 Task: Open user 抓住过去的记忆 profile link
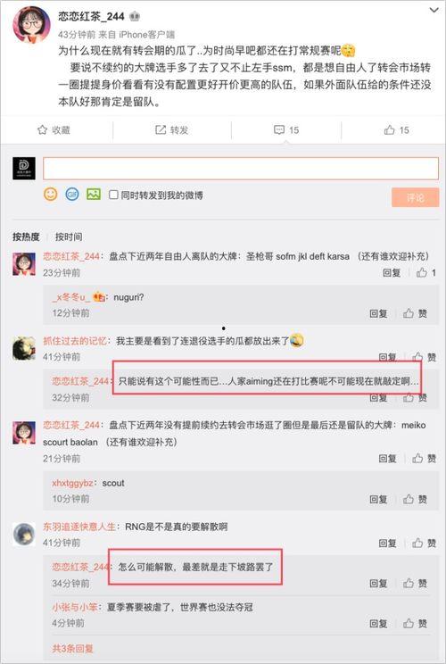75,340
